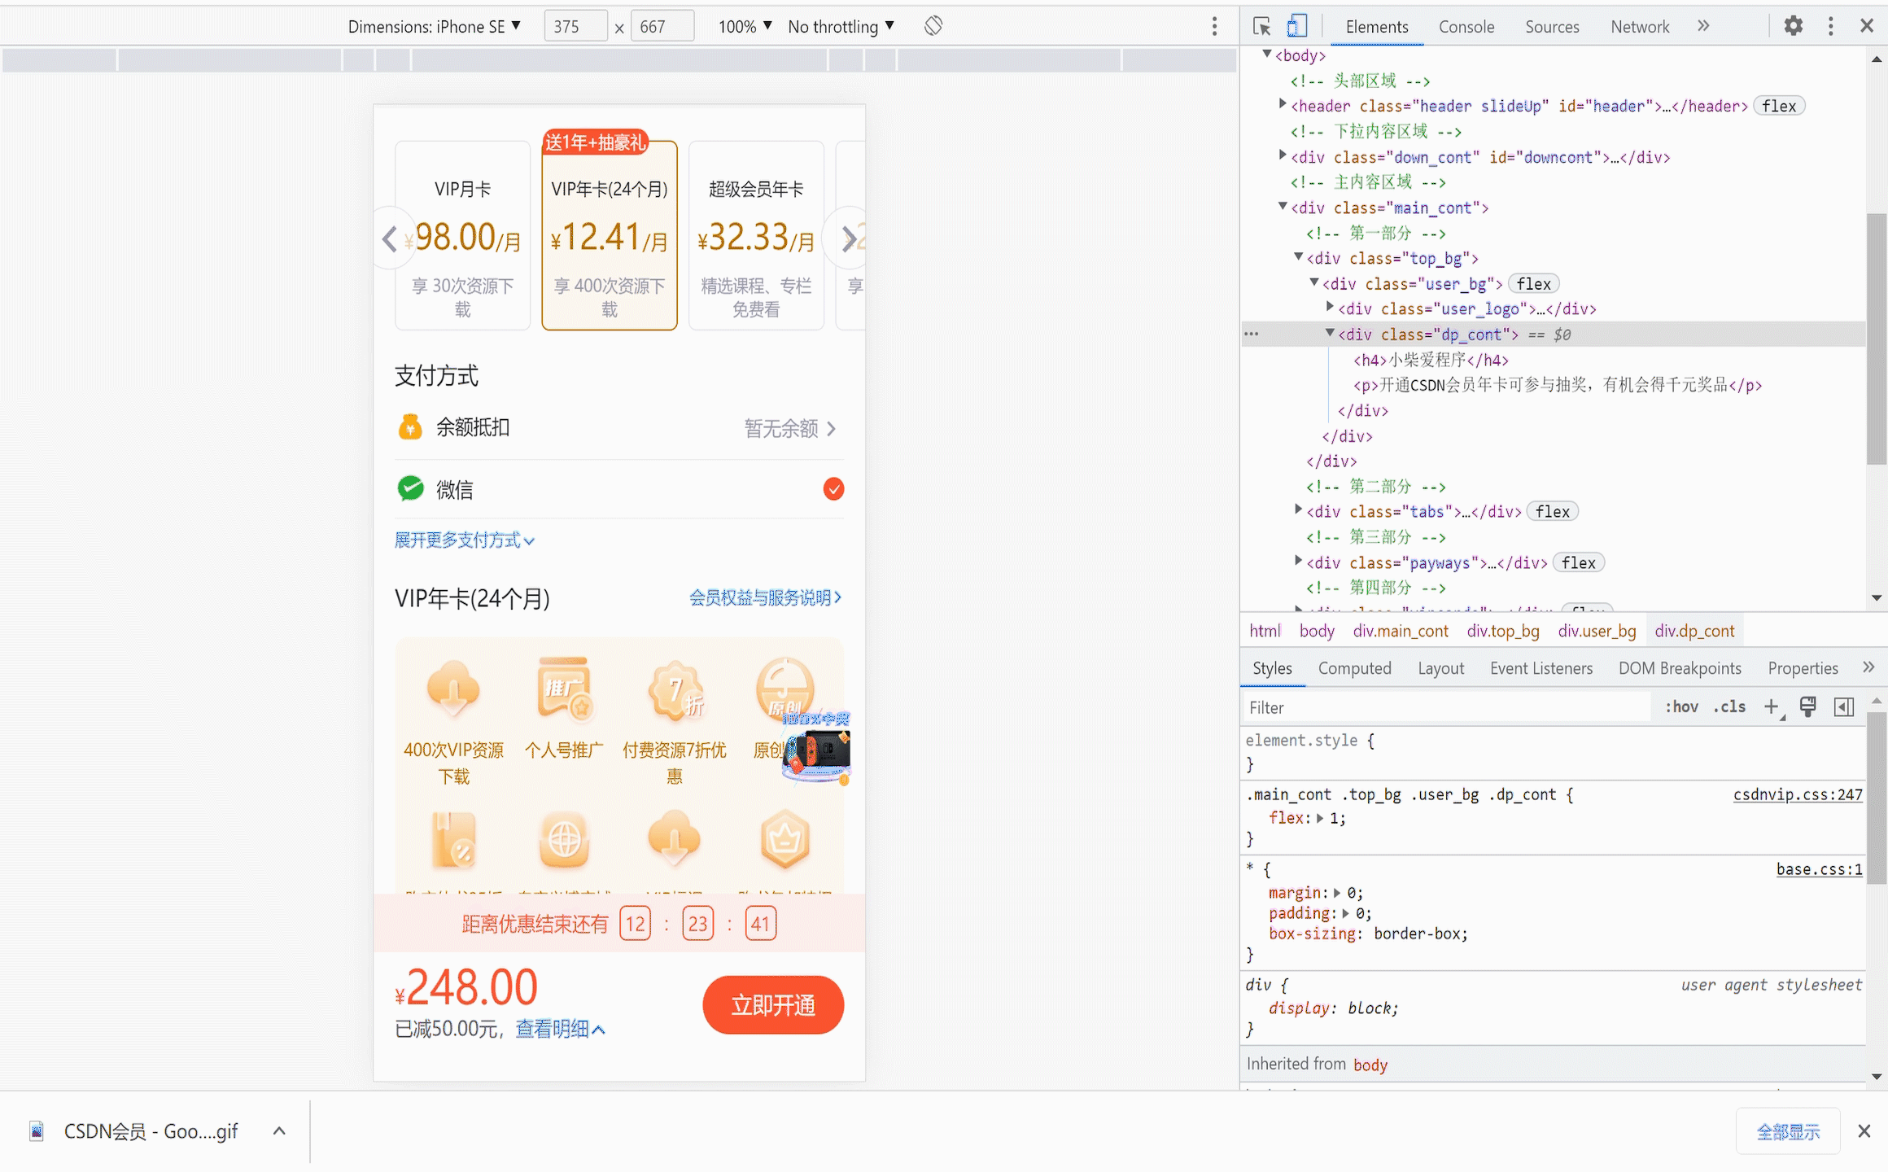This screenshot has width=1888, height=1172.
Task: Expand the user_logo div node
Action: [x=1330, y=308]
